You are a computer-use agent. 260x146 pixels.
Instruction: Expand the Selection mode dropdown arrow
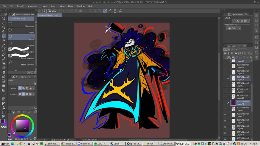click(33, 88)
